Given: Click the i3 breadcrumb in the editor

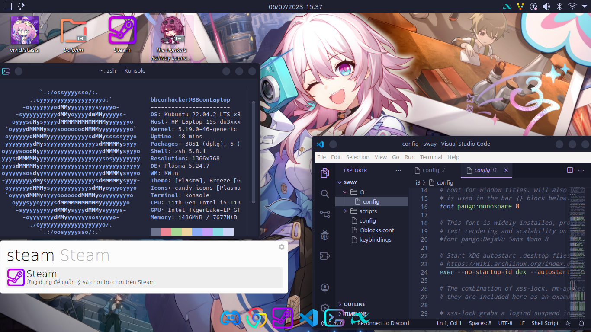Looking at the screenshot, I should pos(418,182).
